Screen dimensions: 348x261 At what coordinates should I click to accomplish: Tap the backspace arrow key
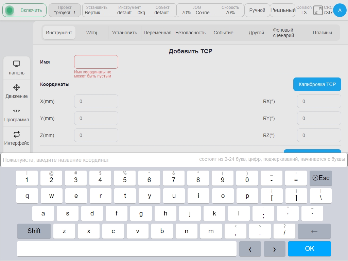tap(314, 231)
